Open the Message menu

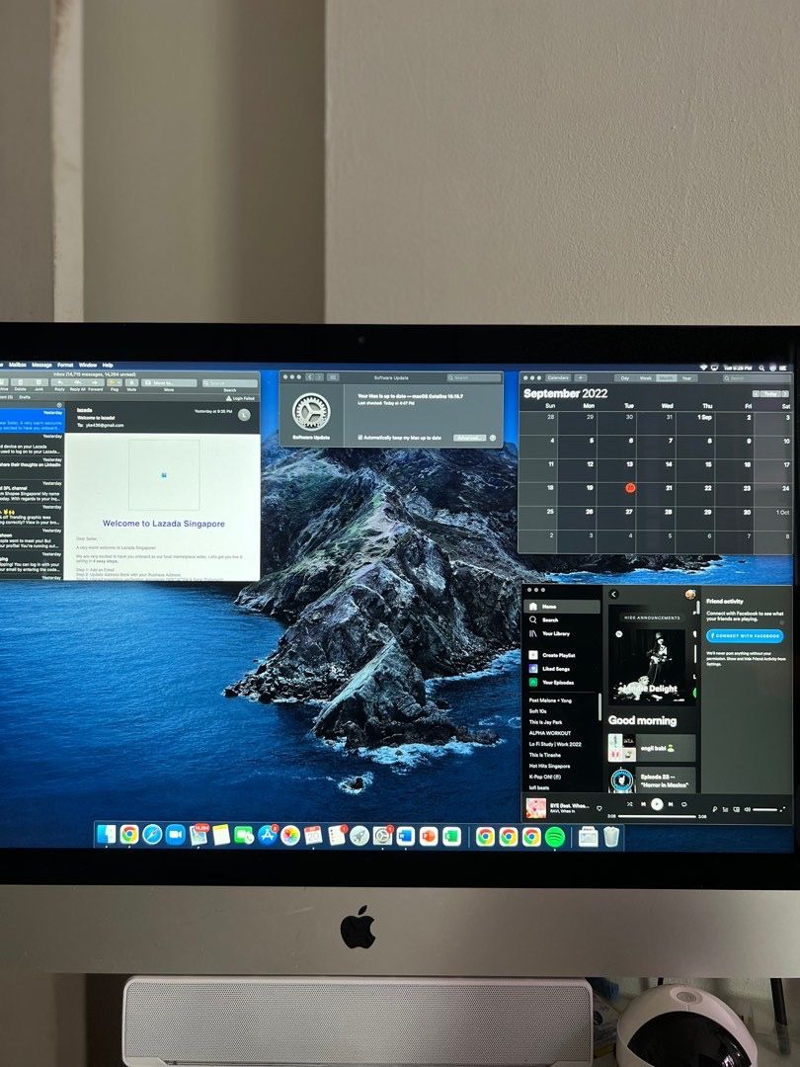click(x=41, y=365)
